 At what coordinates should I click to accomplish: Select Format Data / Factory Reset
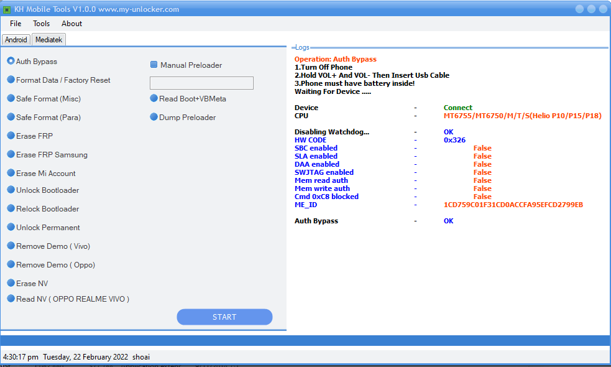click(x=11, y=80)
